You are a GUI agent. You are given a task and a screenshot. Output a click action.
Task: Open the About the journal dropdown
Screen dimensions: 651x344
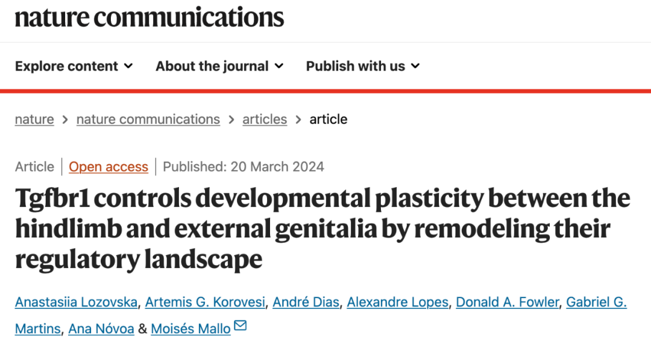point(219,66)
